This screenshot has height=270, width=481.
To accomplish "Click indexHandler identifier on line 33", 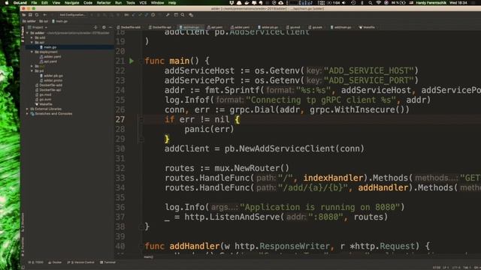I will tap(333, 178).
